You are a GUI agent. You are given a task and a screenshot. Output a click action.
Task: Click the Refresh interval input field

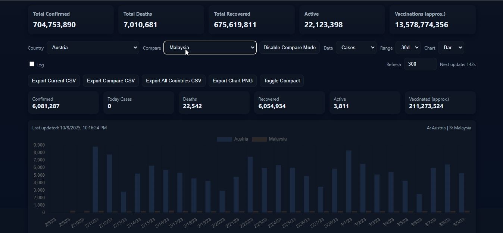420,64
